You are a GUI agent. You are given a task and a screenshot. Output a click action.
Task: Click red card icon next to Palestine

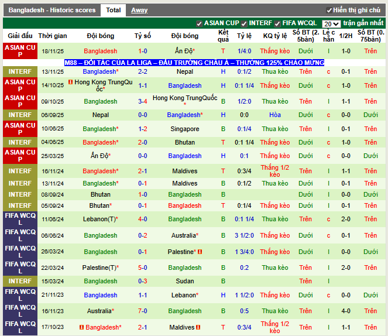click(x=200, y=252)
